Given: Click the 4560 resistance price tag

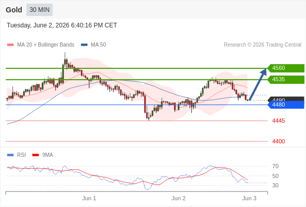Looking at the screenshot, I should 286,68.
